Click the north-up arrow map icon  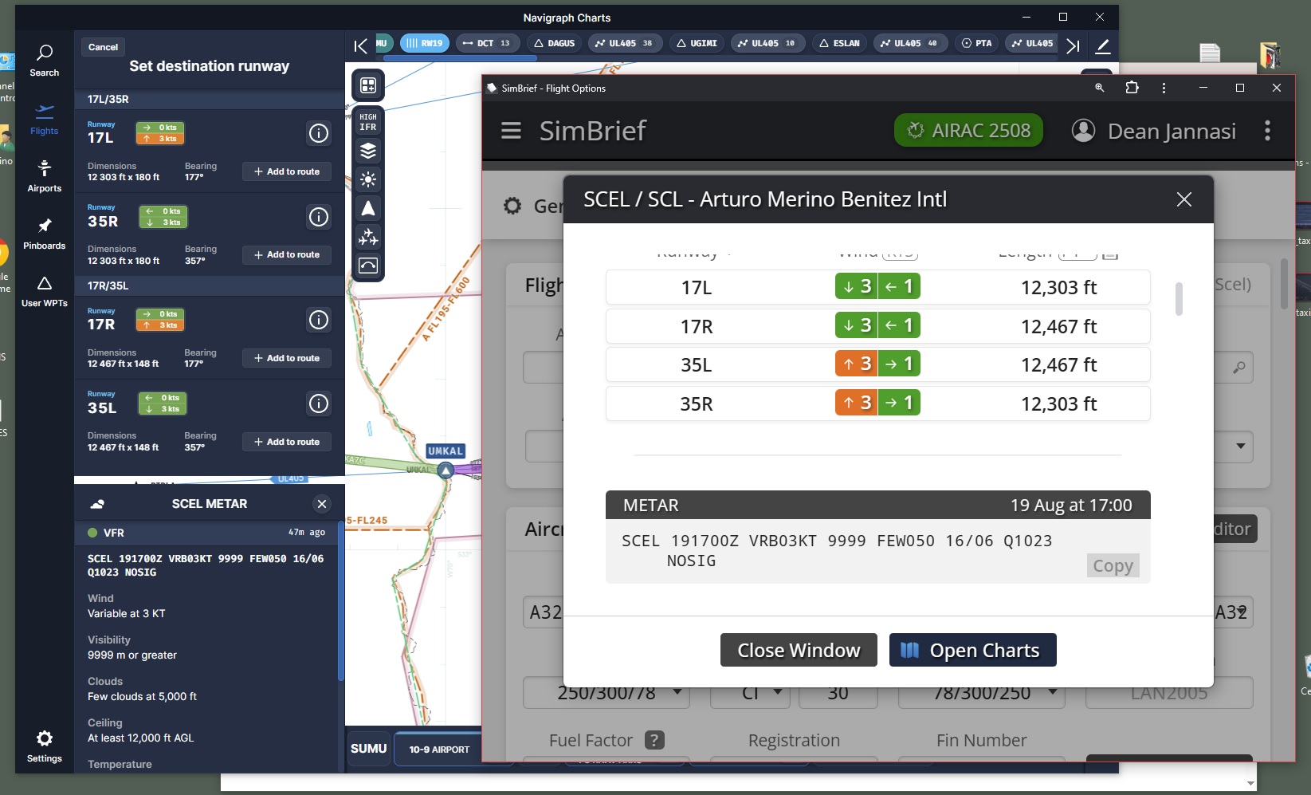click(x=368, y=208)
